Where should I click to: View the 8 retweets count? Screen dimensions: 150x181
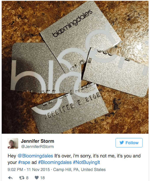[27, 178]
